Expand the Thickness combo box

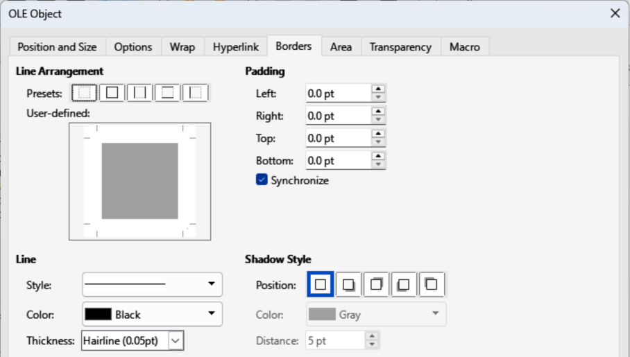click(x=176, y=340)
